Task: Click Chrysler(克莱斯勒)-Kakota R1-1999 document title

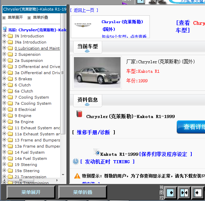Action: [130, 116]
